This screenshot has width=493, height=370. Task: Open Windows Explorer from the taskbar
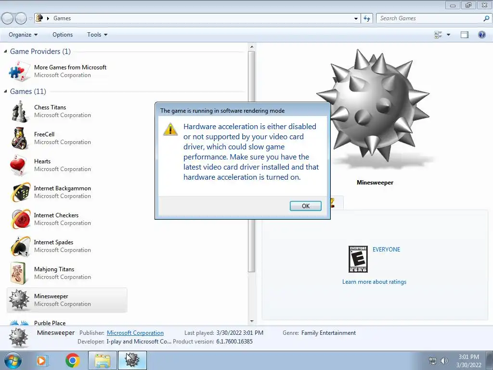pyautogui.click(x=103, y=360)
